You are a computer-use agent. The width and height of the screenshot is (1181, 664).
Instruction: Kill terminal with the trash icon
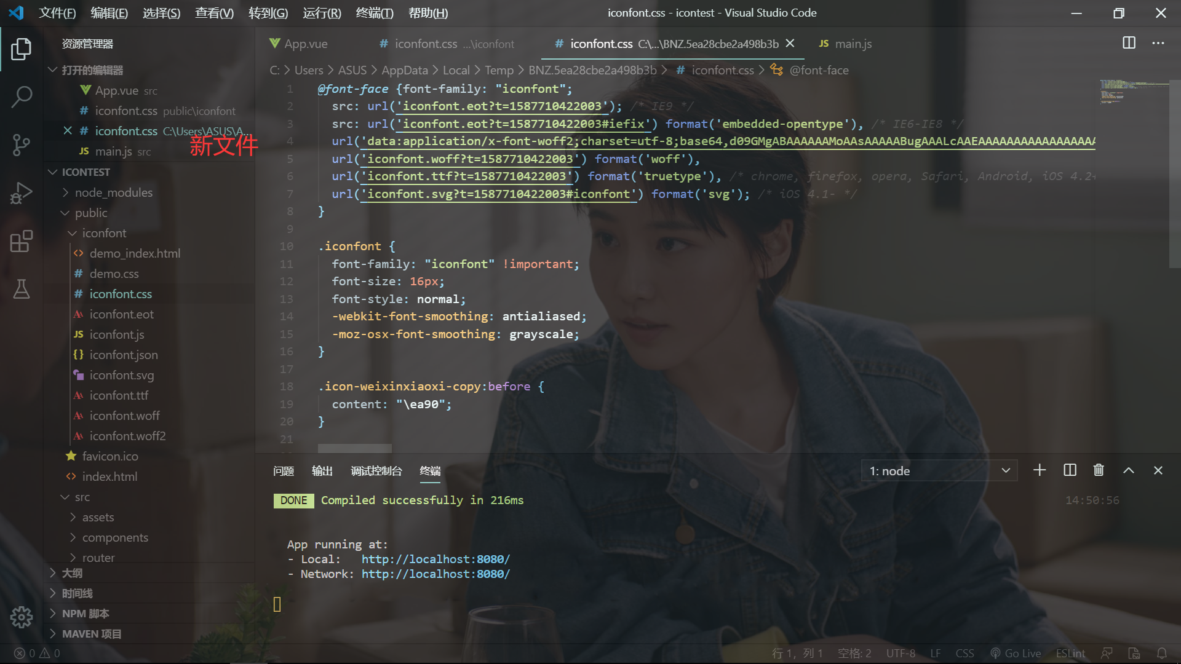(x=1099, y=470)
